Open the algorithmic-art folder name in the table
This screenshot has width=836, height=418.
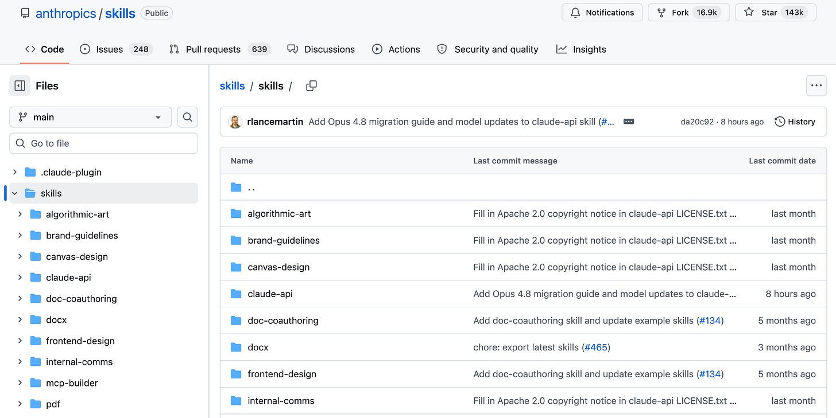[280, 214]
